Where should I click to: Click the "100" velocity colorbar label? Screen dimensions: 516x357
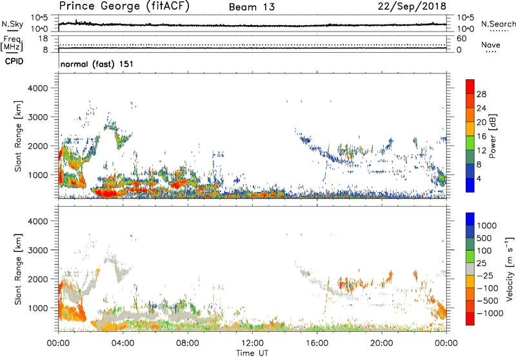[484, 251]
